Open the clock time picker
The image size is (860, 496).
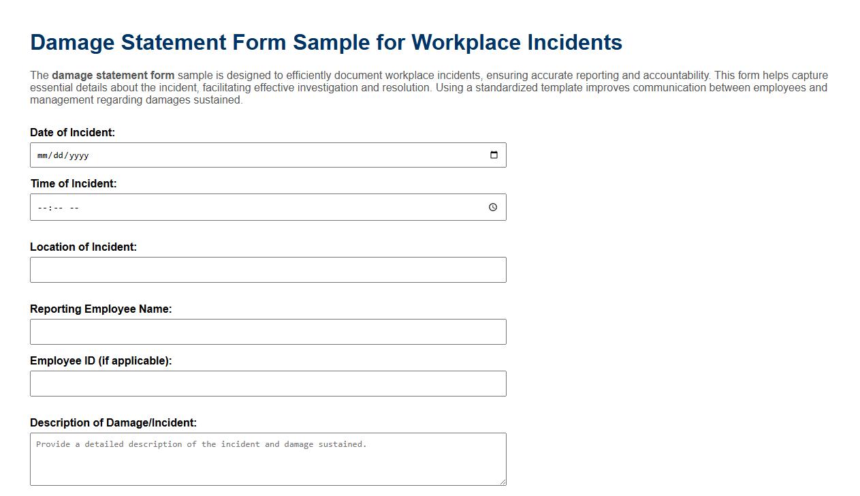pyautogui.click(x=493, y=206)
